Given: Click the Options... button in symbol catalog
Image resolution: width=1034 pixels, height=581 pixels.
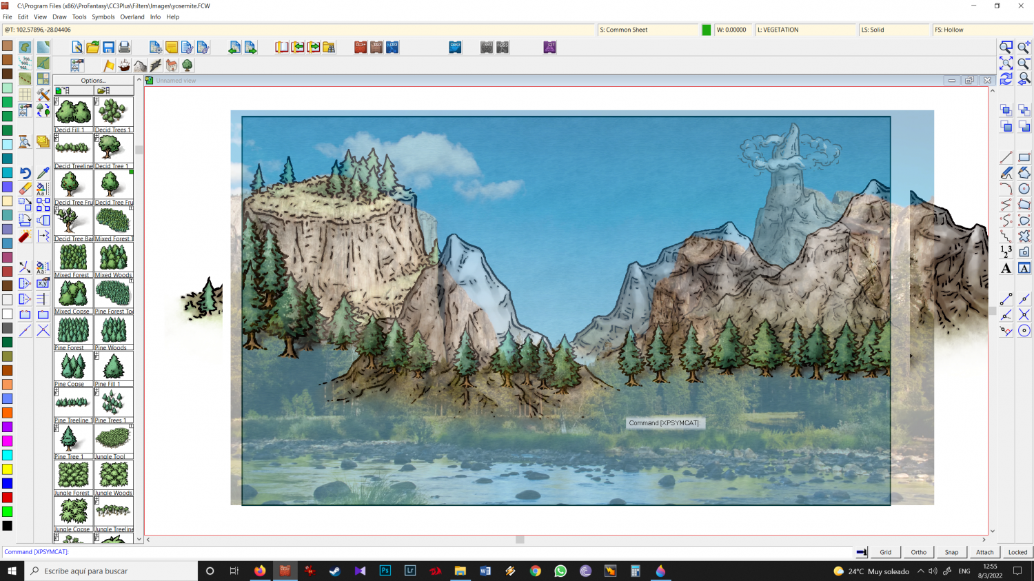Looking at the screenshot, I should pos(93,81).
